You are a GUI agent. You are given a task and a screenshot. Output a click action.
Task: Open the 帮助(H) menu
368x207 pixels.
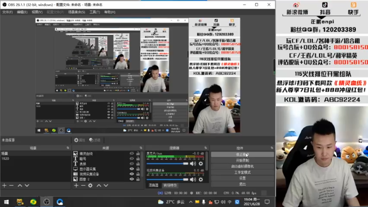(x=110, y=12)
